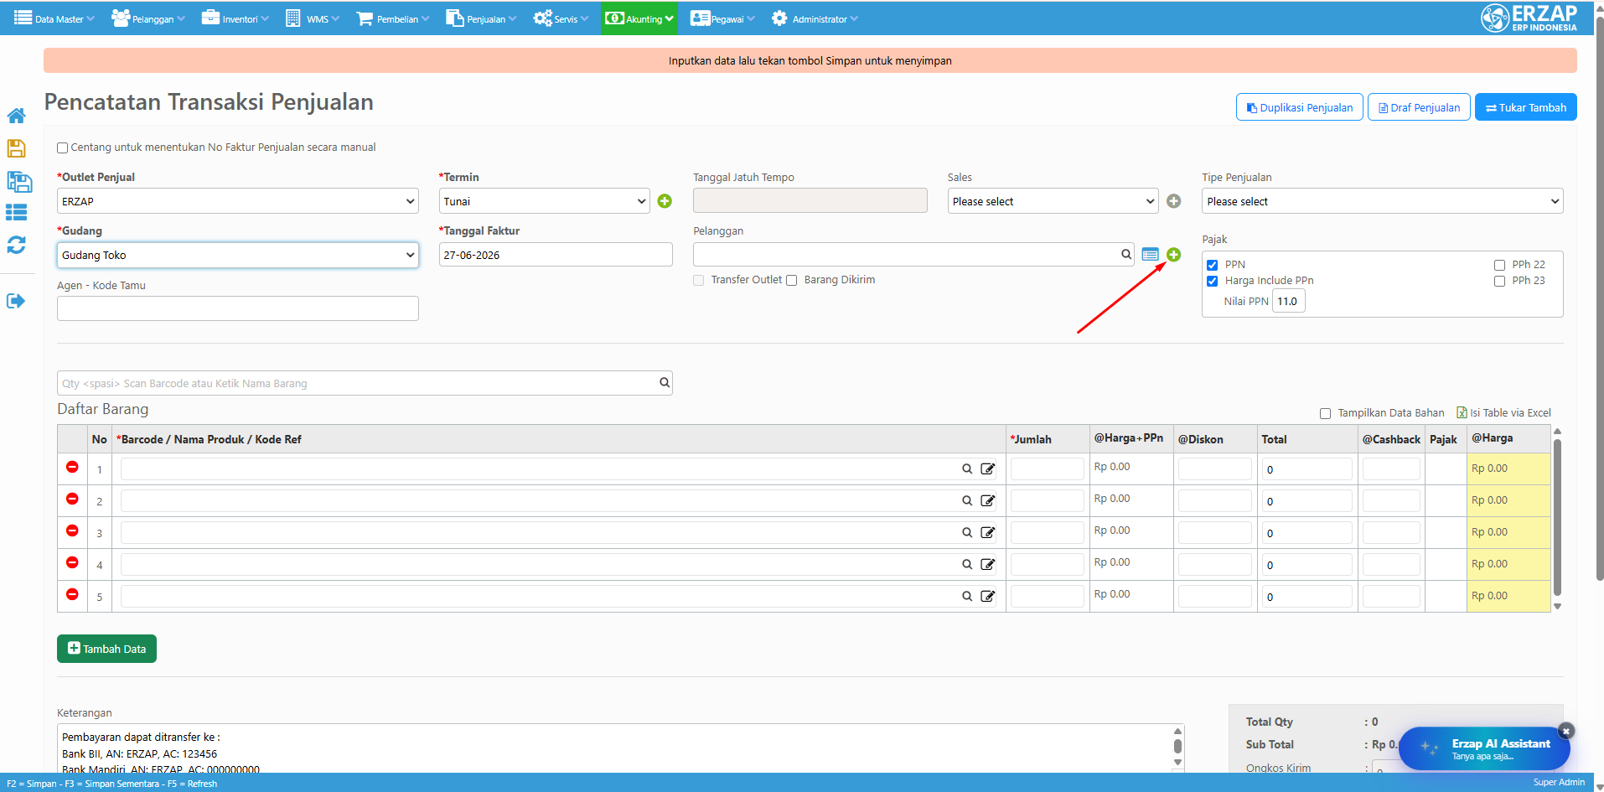Click the logout arrow sidebar icon
The image size is (1604, 792).
click(x=16, y=301)
